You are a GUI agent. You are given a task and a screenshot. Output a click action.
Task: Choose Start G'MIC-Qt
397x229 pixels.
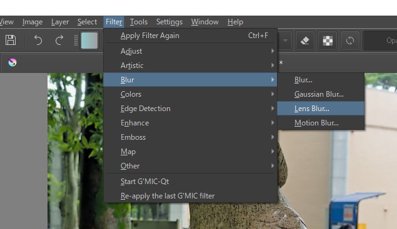(191, 182)
